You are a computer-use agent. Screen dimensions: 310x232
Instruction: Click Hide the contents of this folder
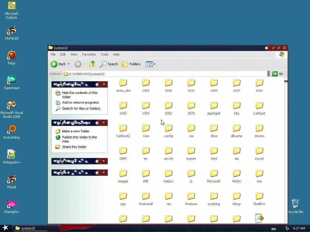coord(80,95)
